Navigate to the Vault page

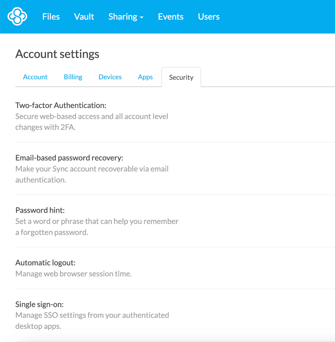point(84,16)
